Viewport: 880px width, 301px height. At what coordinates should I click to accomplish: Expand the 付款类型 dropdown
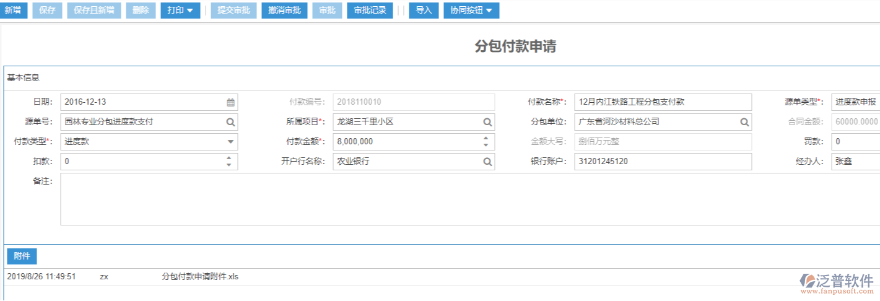230,142
